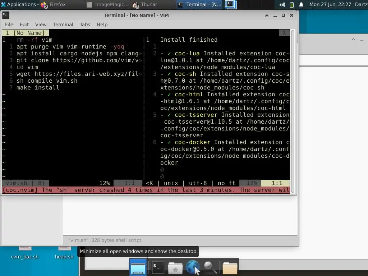Click the 'cd vim' line
Screen dimensions: 368x276
point(27,67)
